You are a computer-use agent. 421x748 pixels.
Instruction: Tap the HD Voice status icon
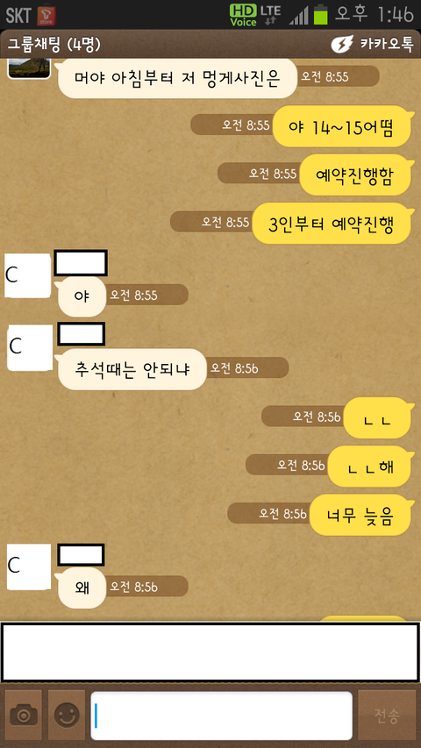[243, 15]
